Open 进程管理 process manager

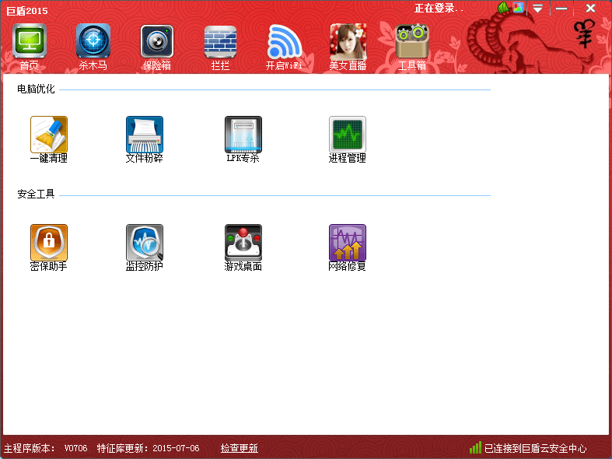pyautogui.click(x=348, y=135)
